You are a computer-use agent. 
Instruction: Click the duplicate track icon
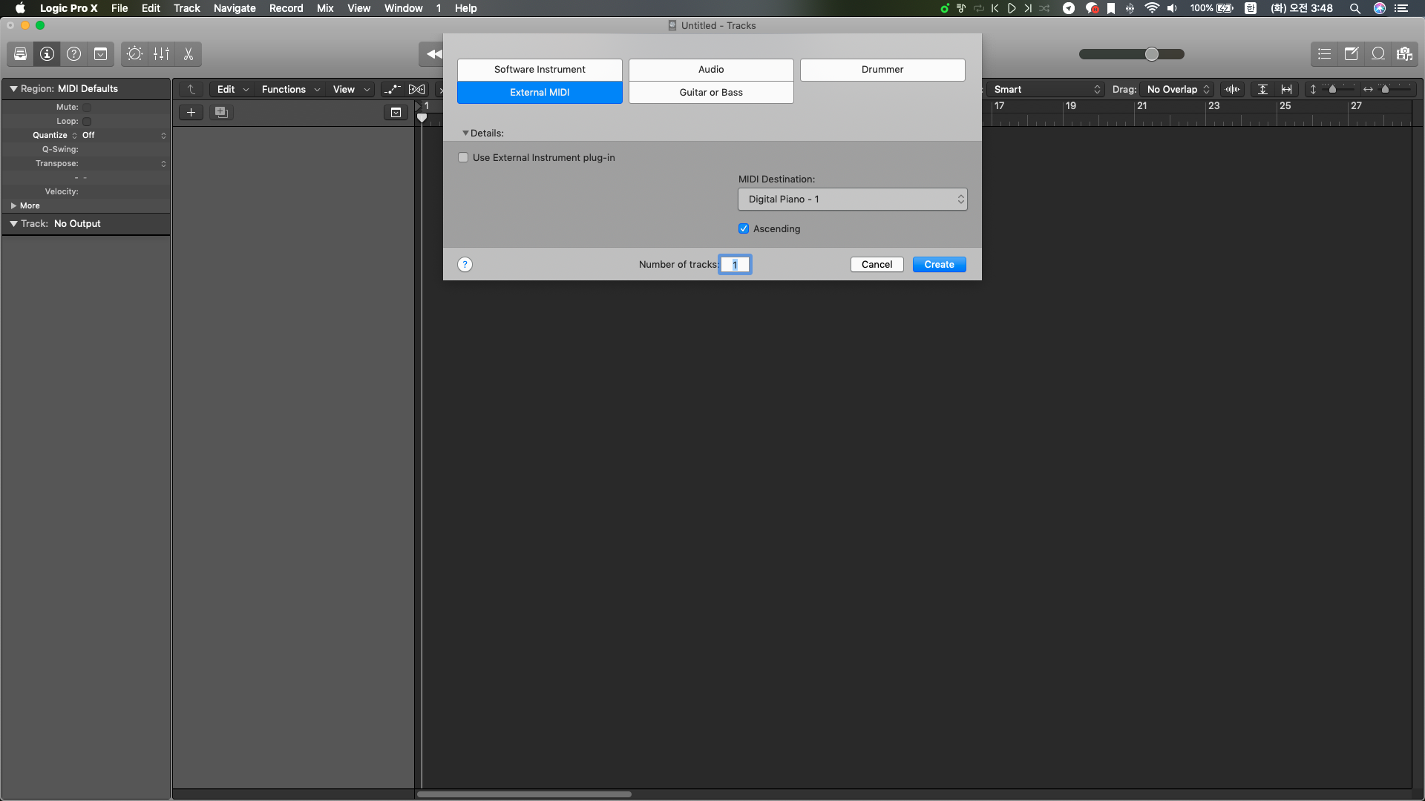(221, 113)
